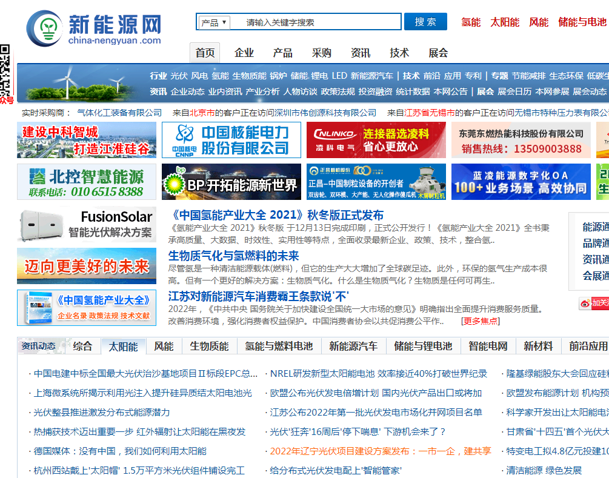Screen dimensions: 609x478
Task: Open article 热捕获技术迈出重要一步
Action: point(140,432)
